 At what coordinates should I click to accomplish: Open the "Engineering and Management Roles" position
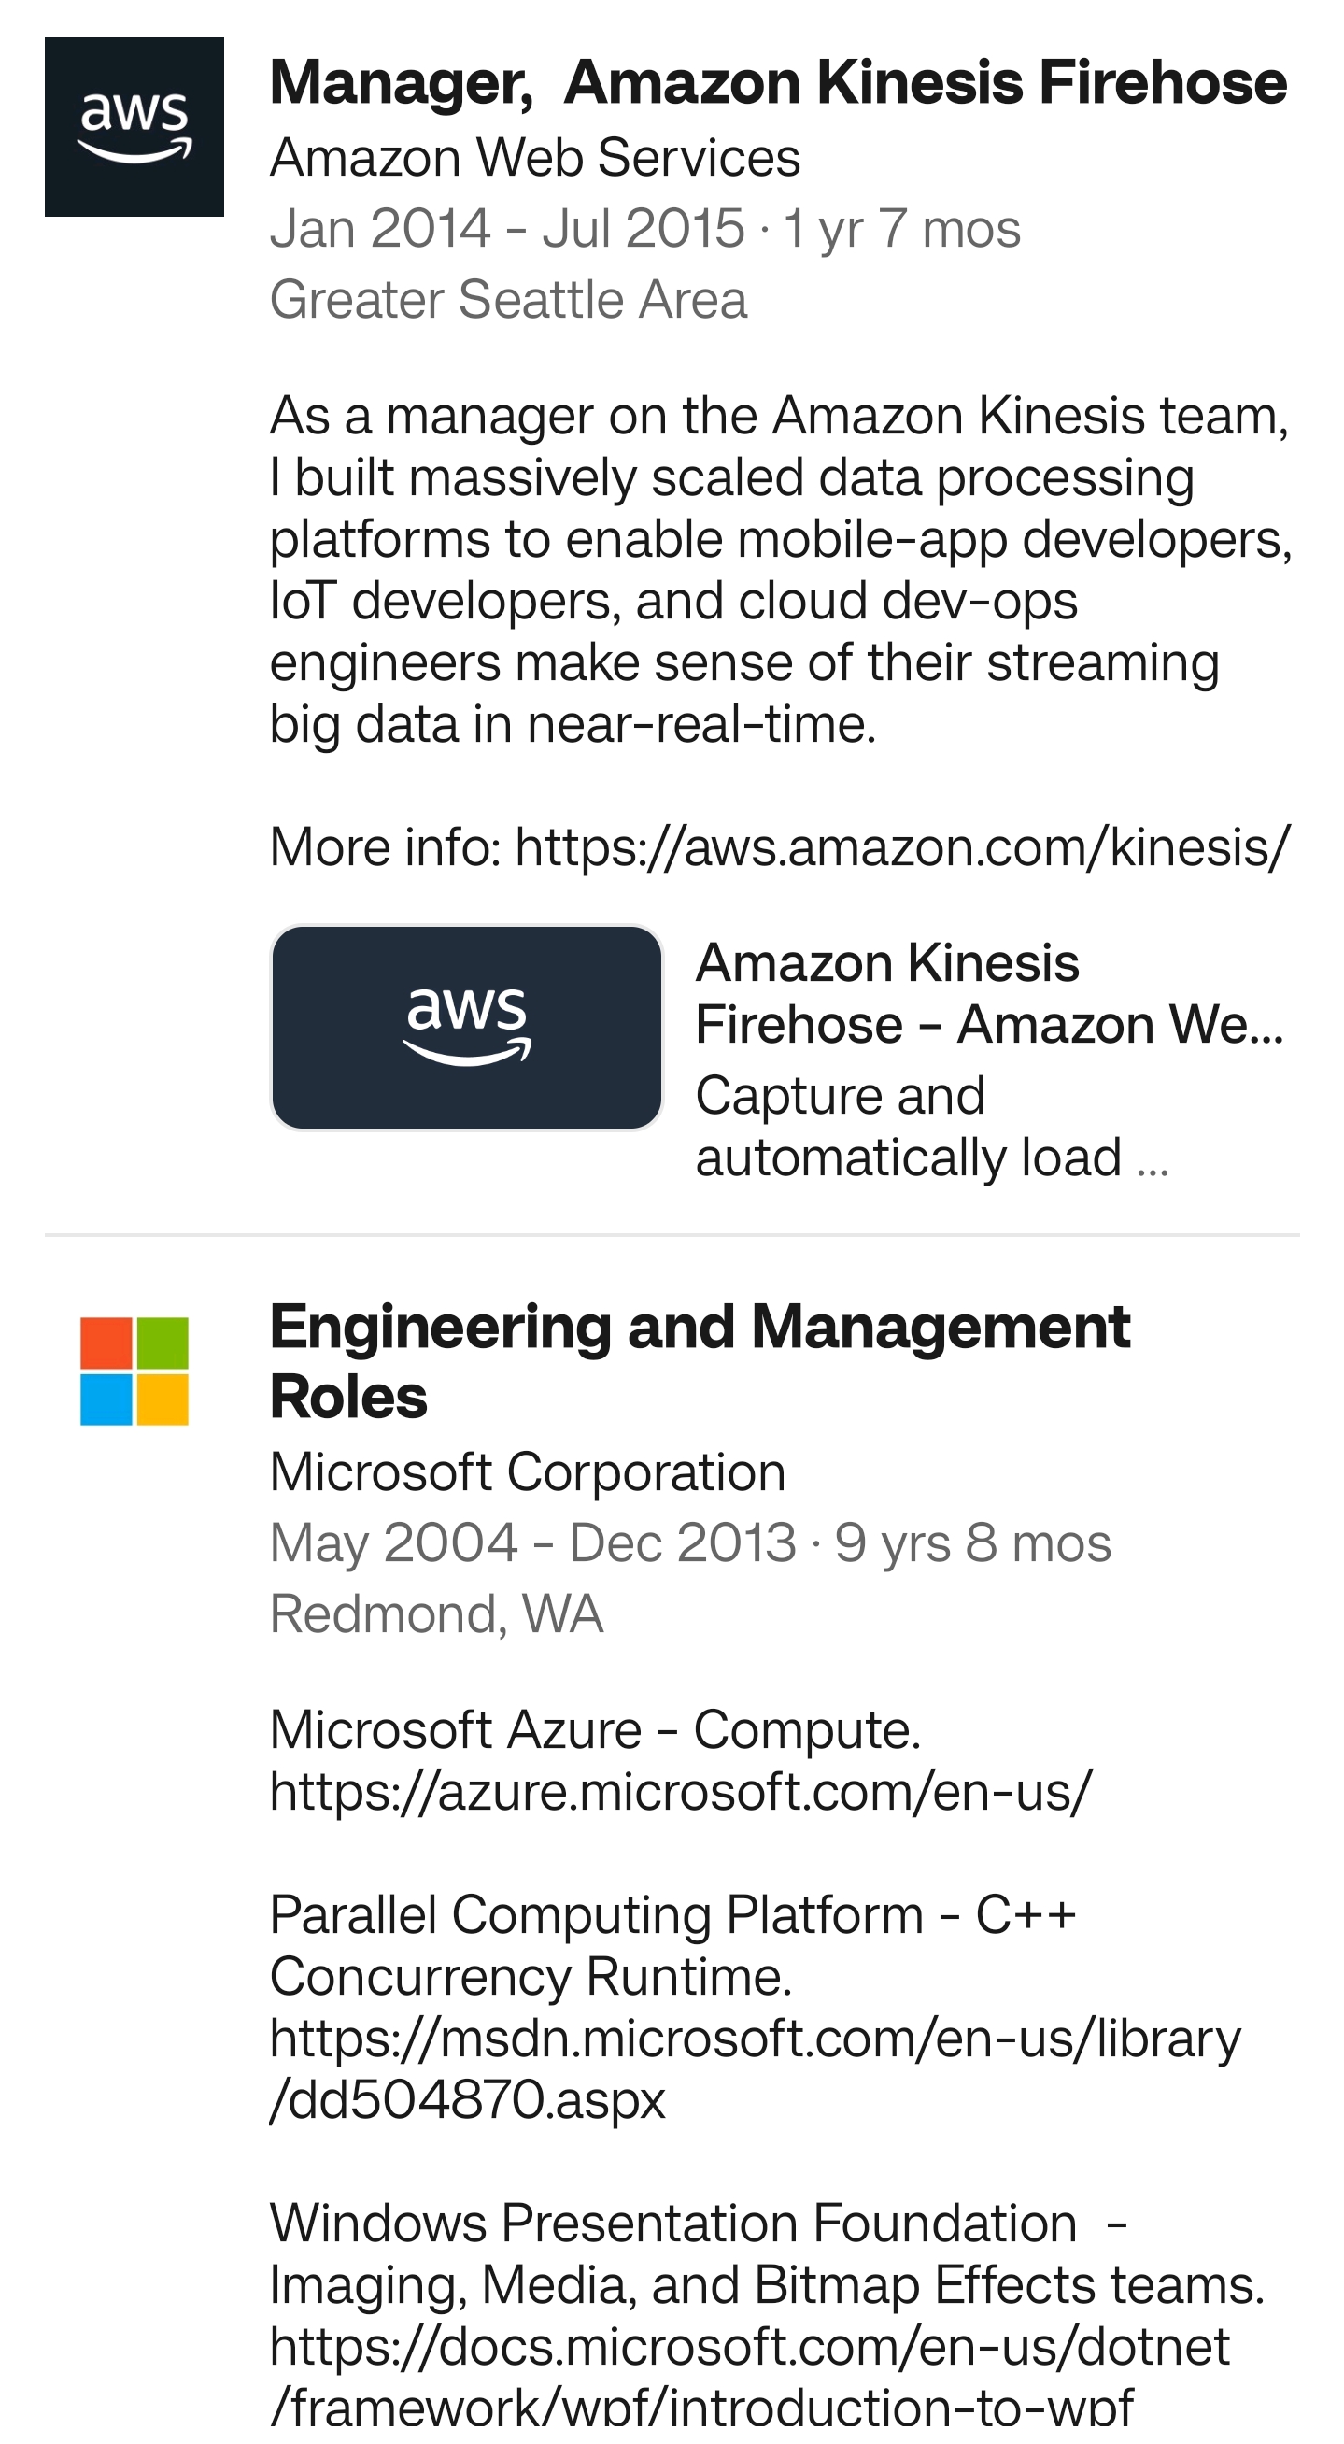(699, 1360)
